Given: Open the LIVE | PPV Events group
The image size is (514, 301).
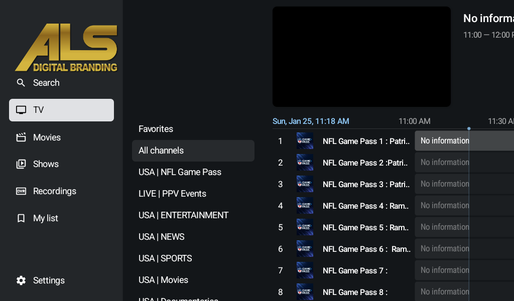Looking at the screenshot, I should click(x=172, y=194).
